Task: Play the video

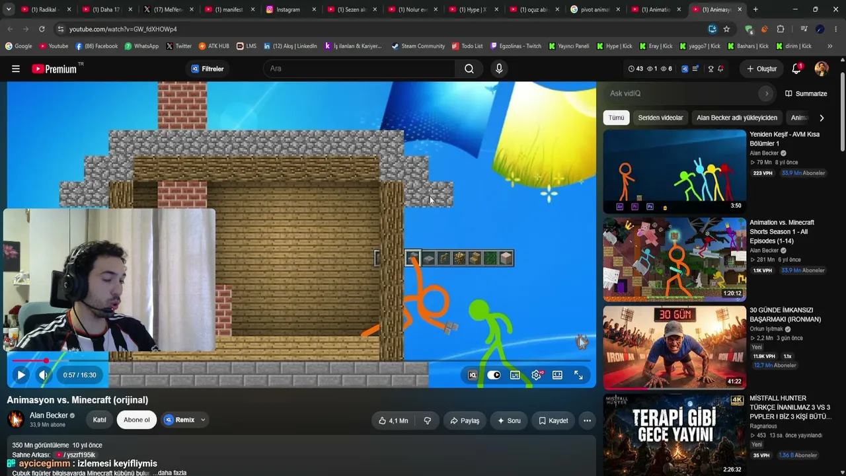Action: (21, 375)
